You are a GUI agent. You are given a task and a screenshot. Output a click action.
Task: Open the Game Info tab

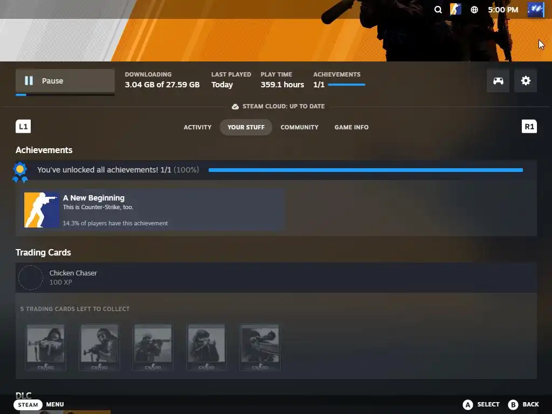(x=351, y=127)
